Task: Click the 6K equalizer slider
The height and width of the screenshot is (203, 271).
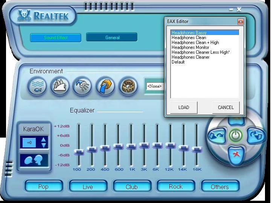Action: 157,145
